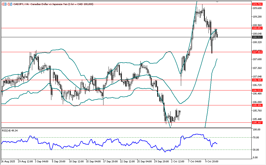Click the 9 Oct 20:00 time axis label
This screenshot has height=165, width=266.
click(211, 161)
